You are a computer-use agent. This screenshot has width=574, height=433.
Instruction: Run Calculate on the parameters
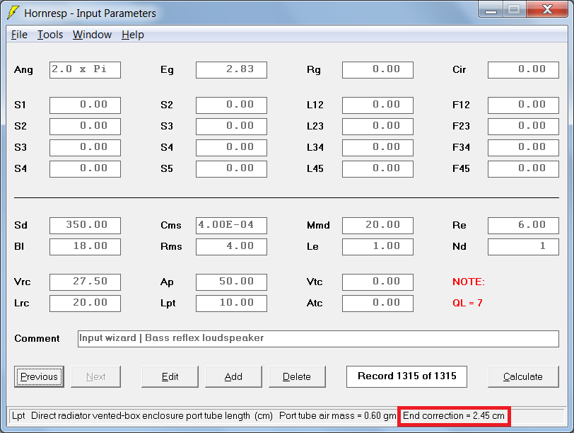pyautogui.click(x=523, y=376)
